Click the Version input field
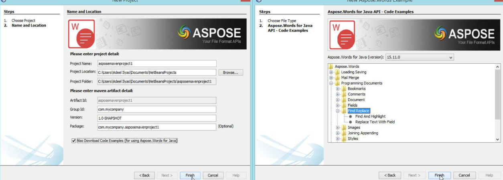 tap(156, 118)
